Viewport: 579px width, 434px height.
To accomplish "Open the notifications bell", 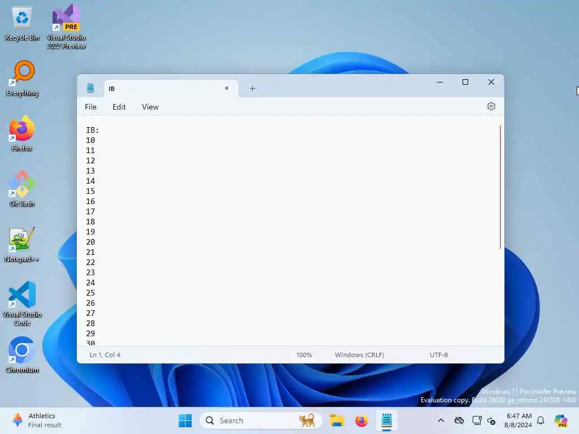I will [541, 420].
